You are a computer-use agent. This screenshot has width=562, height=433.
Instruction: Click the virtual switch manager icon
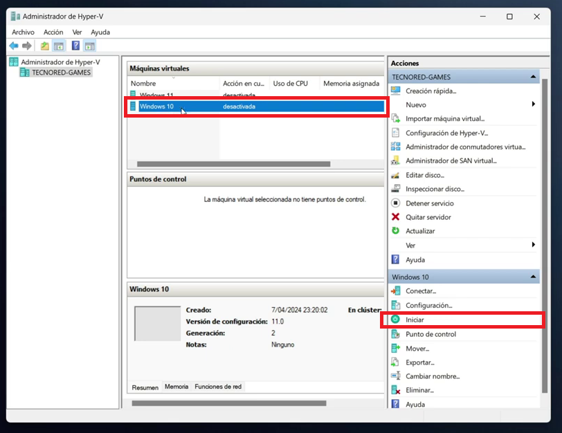pos(396,147)
